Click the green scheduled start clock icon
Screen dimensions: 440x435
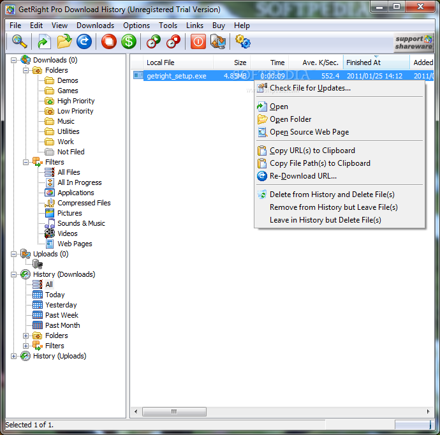[x=154, y=41]
